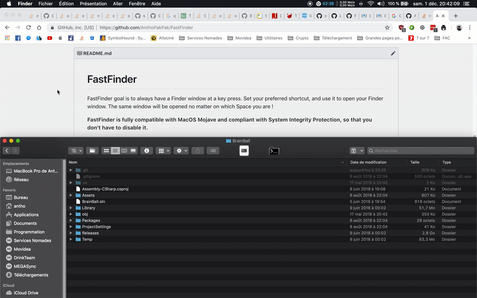The image size is (477, 298).
Task: Open the Présentation menu
Action: [93, 4]
